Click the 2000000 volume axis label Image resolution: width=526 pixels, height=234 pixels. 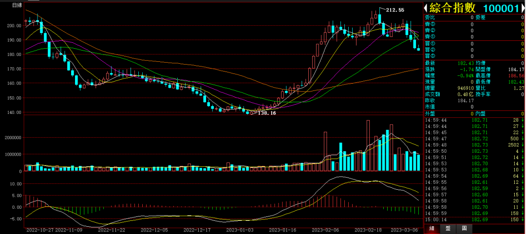click(12, 138)
